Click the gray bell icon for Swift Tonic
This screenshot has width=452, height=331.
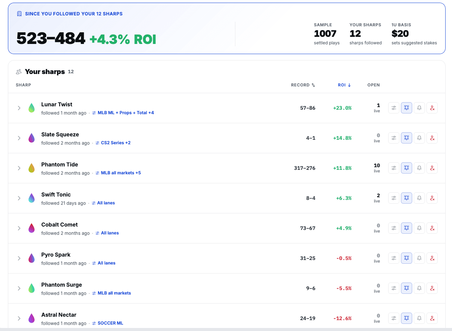tap(419, 198)
